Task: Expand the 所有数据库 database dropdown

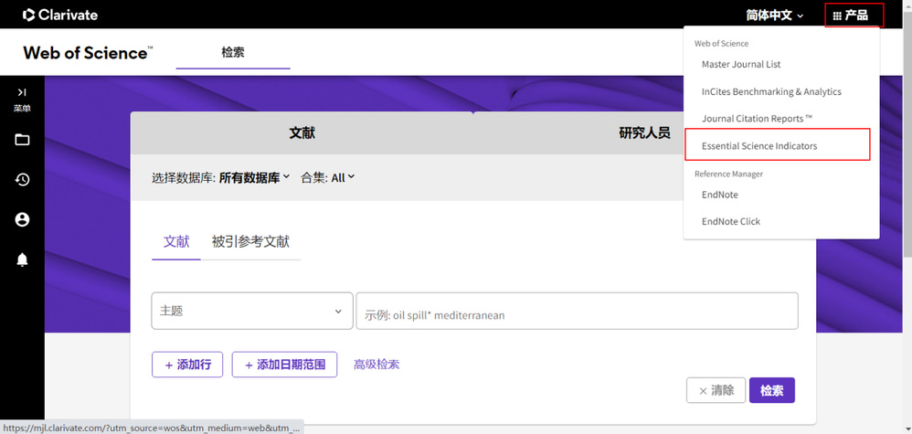Action: click(254, 178)
